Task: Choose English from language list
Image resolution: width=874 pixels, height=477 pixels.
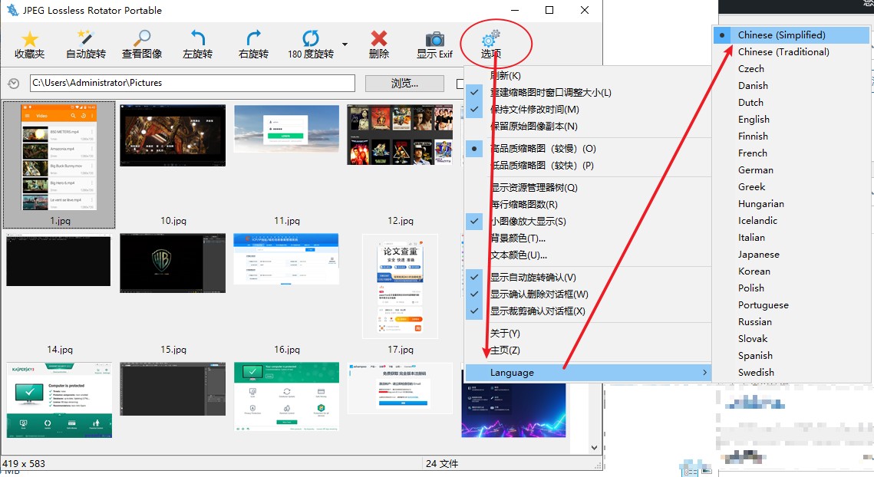Action: pos(754,119)
